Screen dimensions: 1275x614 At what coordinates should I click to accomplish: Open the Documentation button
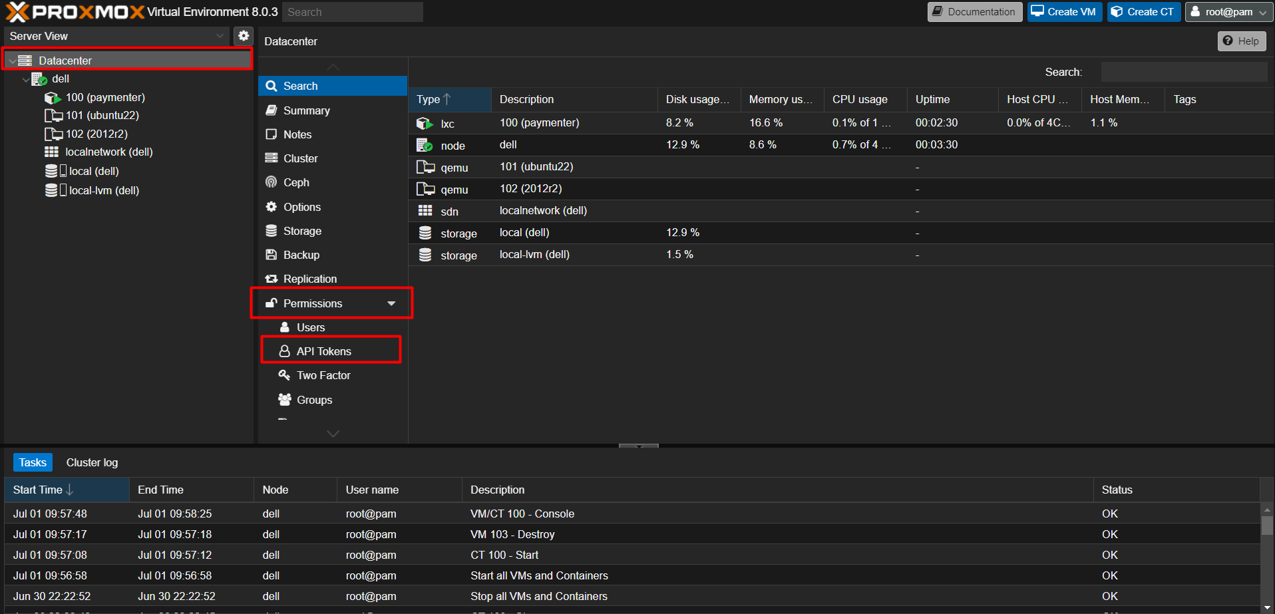pos(975,12)
